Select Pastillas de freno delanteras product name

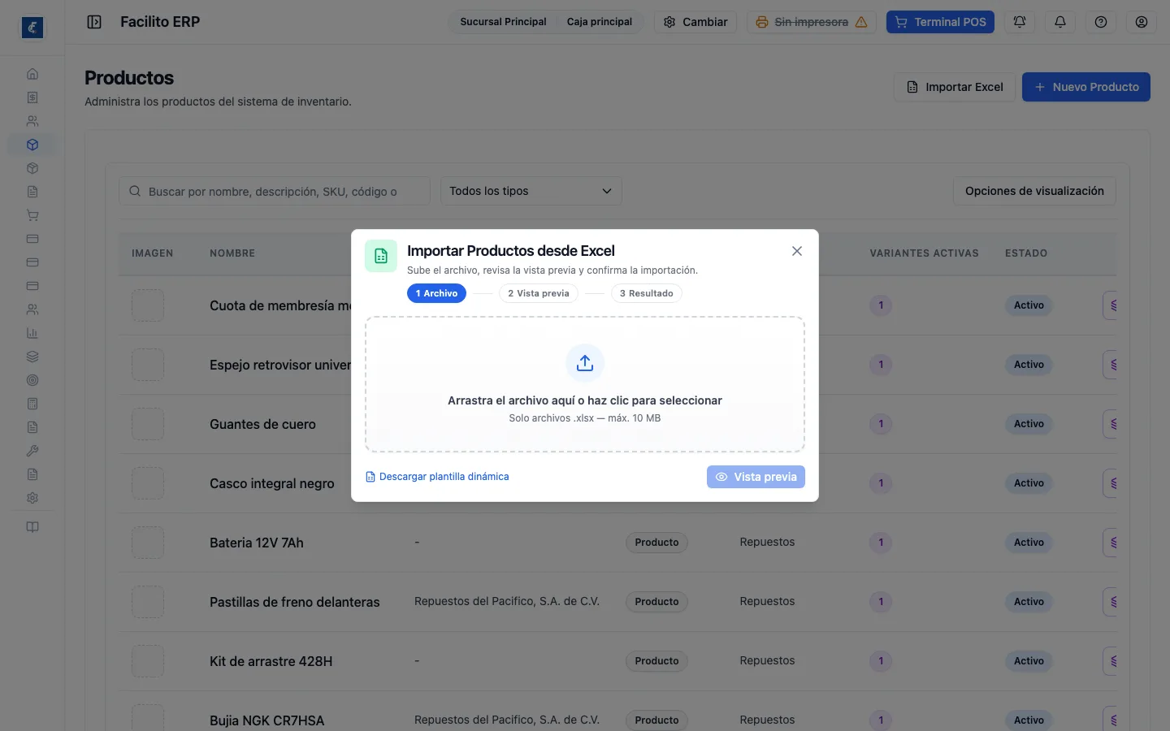click(x=295, y=602)
